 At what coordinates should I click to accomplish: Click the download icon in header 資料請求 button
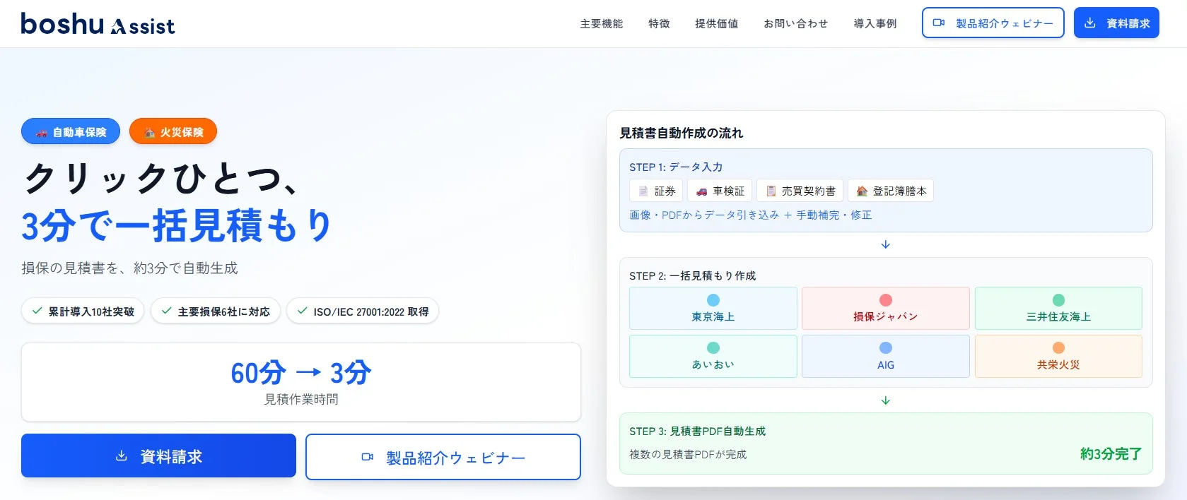(1090, 23)
